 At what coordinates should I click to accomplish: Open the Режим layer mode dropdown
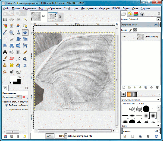159,20
